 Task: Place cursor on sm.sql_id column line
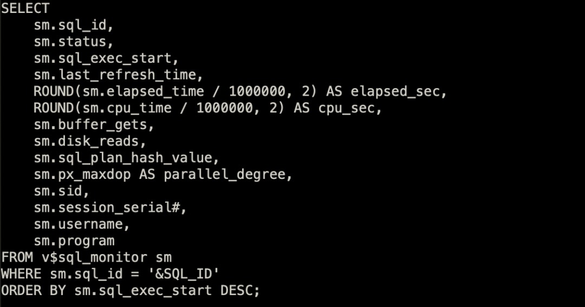pos(74,25)
